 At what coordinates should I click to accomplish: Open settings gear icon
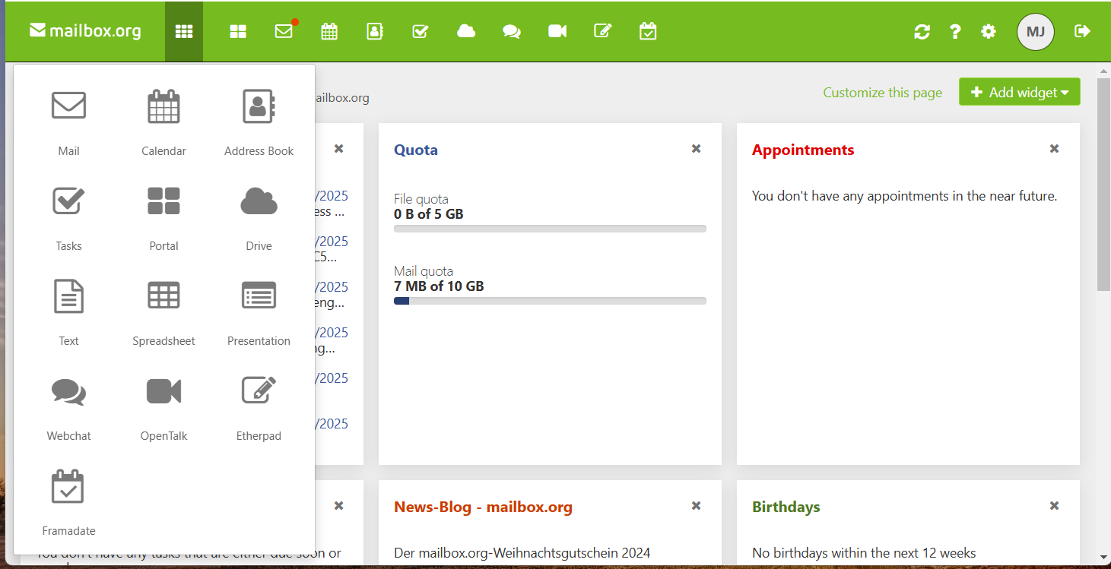(x=989, y=32)
